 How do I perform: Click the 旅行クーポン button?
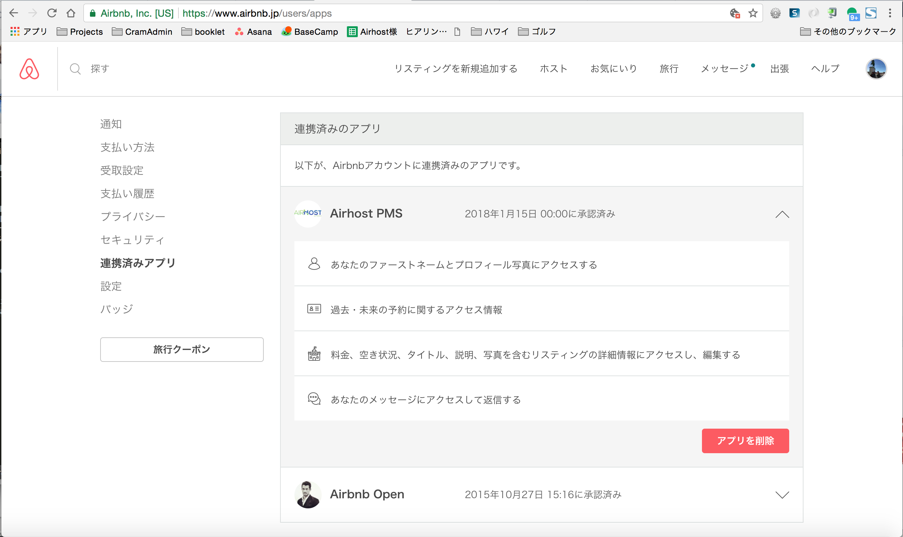click(182, 349)
